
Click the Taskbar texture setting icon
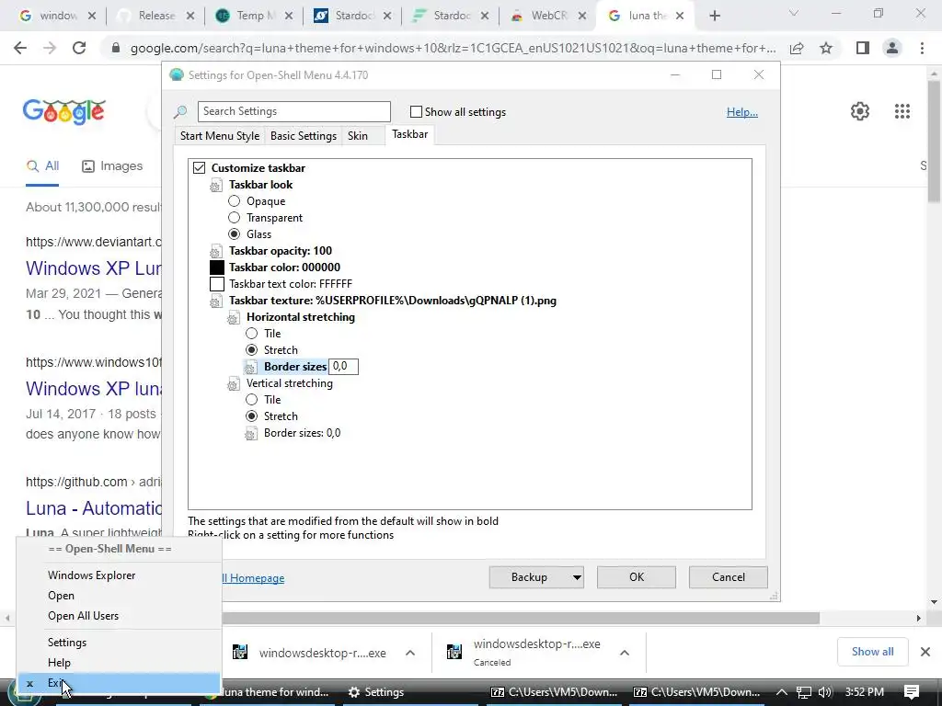point(216,302)
